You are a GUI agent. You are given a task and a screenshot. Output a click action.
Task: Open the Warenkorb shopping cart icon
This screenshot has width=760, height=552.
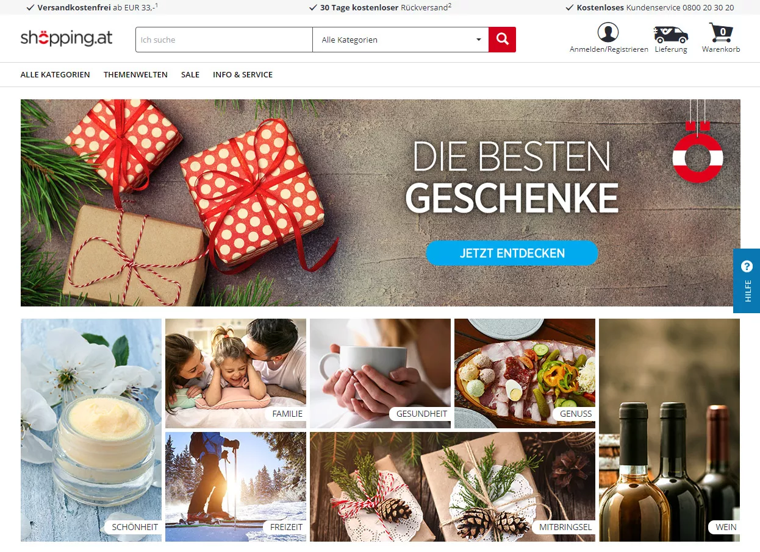coord(721,33)
